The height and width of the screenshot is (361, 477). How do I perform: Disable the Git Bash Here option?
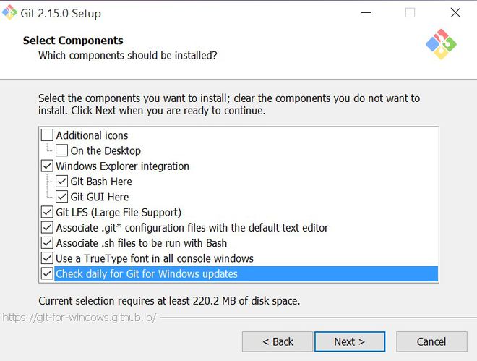(x=62, y=182)
